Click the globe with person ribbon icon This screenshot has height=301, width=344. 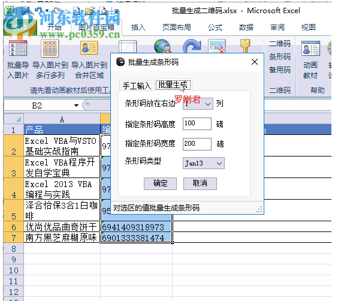coord(162,46)
